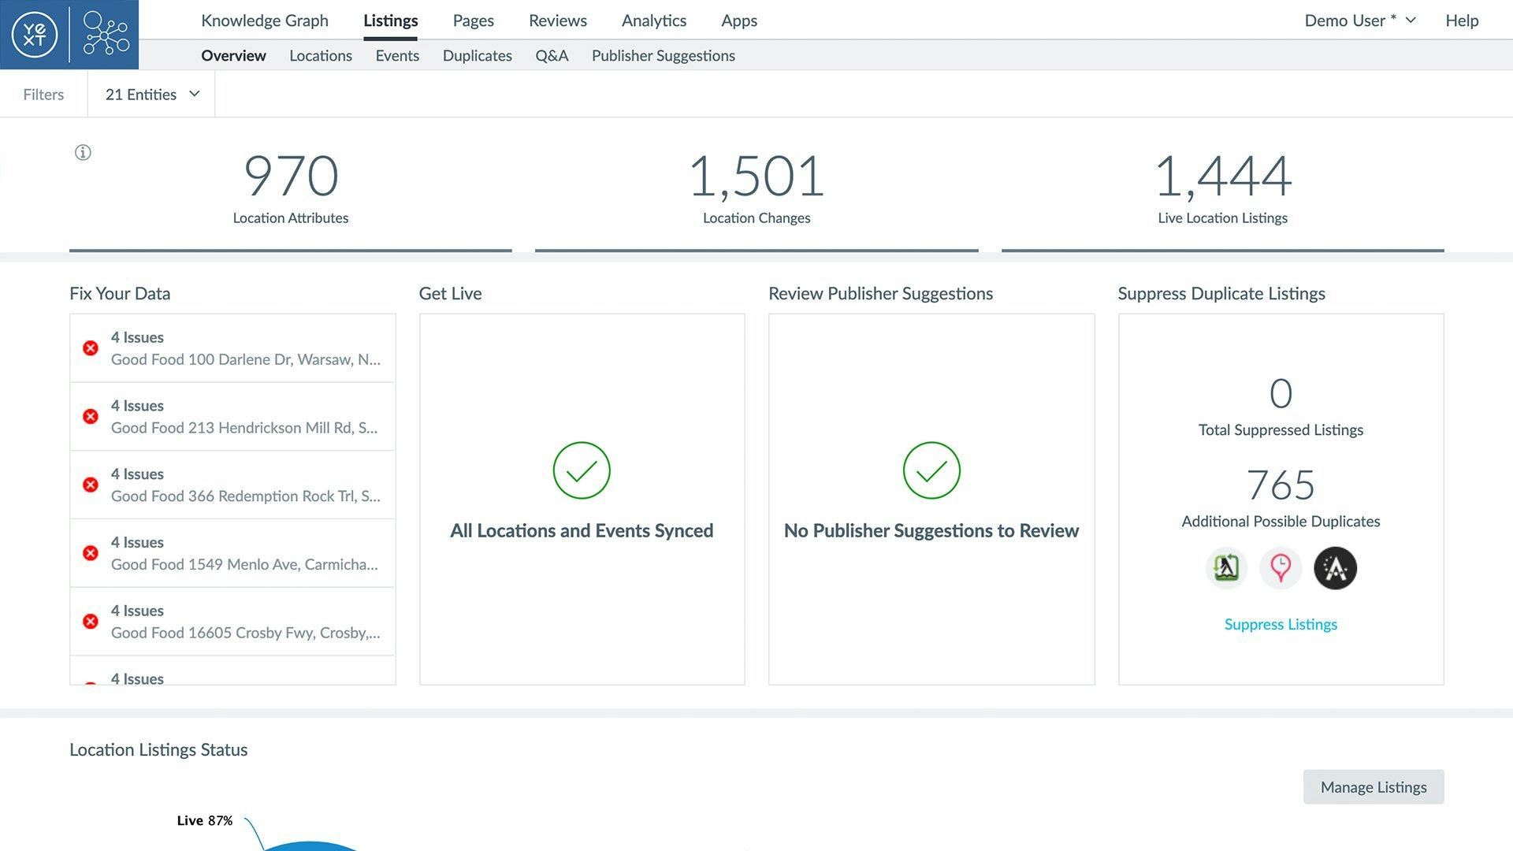Open the Knowledge Graph network icon

pyautogui.click(x=106, y=34)
